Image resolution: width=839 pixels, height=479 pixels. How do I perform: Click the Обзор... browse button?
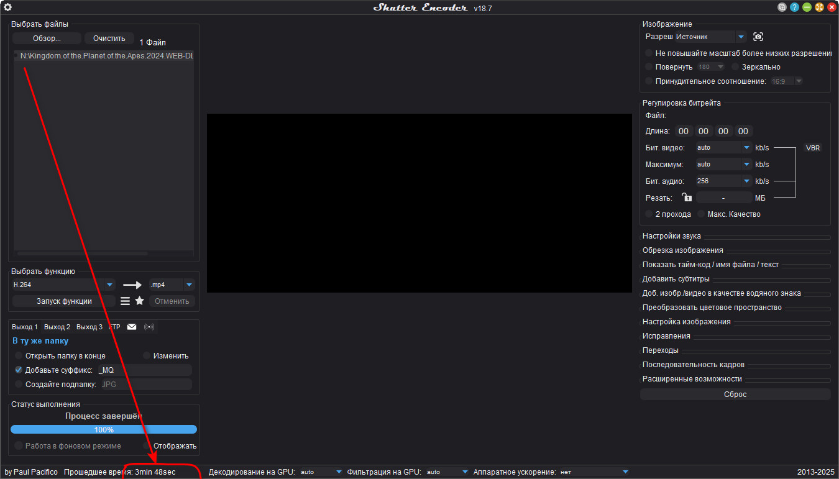click(x=47, y=39)
